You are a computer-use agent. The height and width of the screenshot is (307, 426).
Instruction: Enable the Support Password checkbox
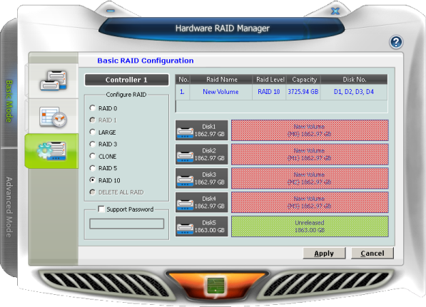tap(101, 209)
